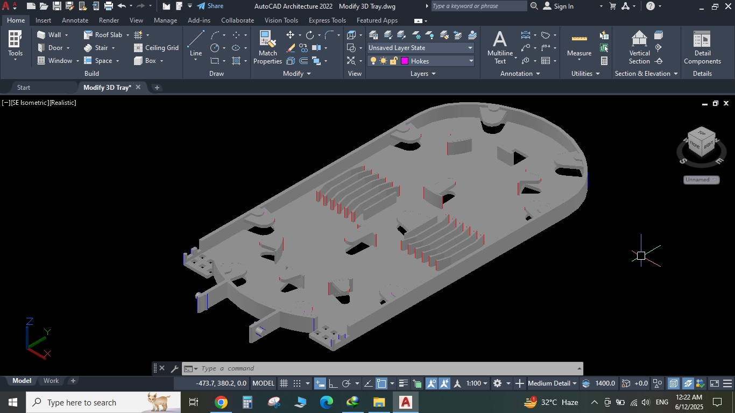Toggle drawing grid display in status bar
The image size is (735, 413).
(x=284, y=383)
